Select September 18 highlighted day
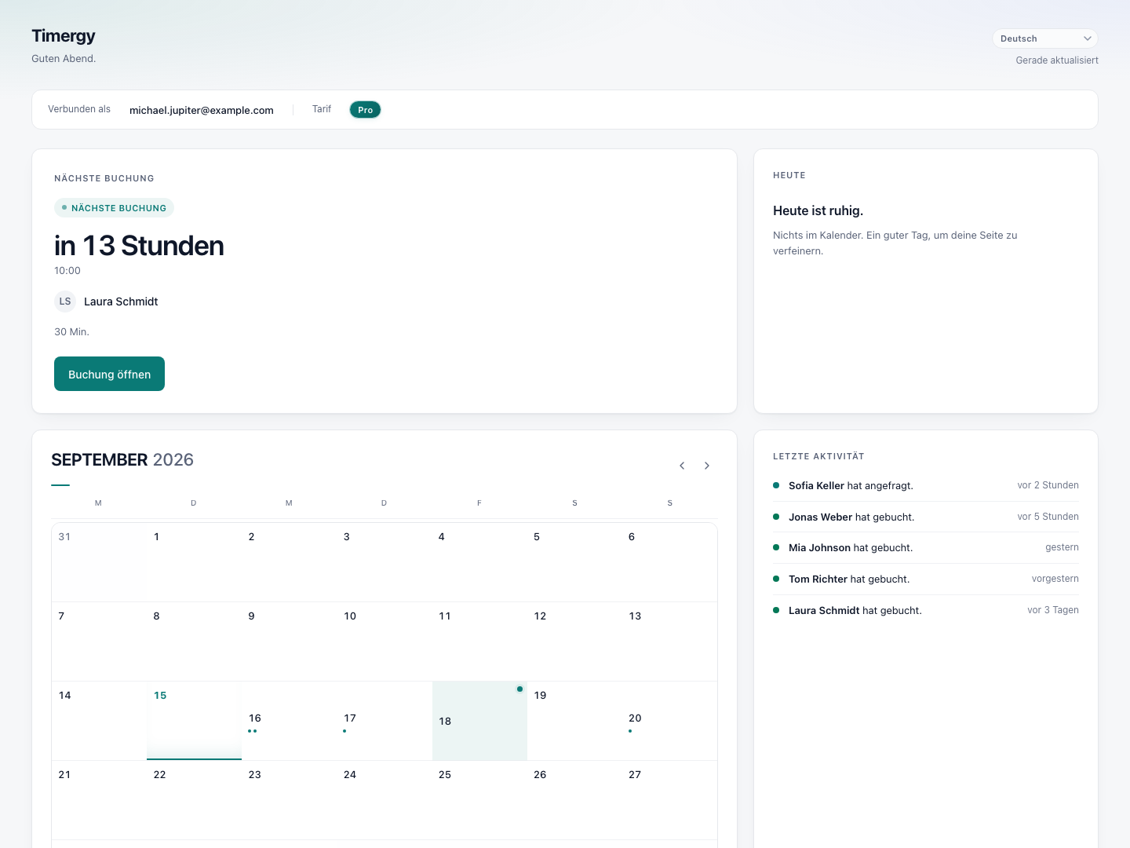Image resolution: width=1130 pixels, height=848 pixels. point(479,721)
